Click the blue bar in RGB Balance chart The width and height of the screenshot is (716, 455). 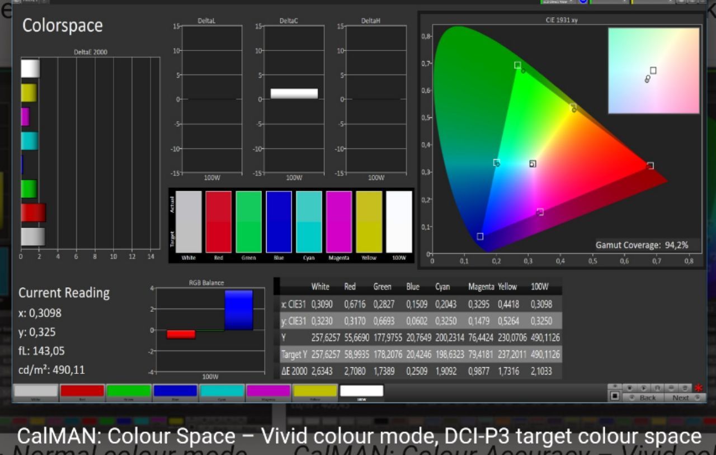pyautogui.click(x=239, y=310)
